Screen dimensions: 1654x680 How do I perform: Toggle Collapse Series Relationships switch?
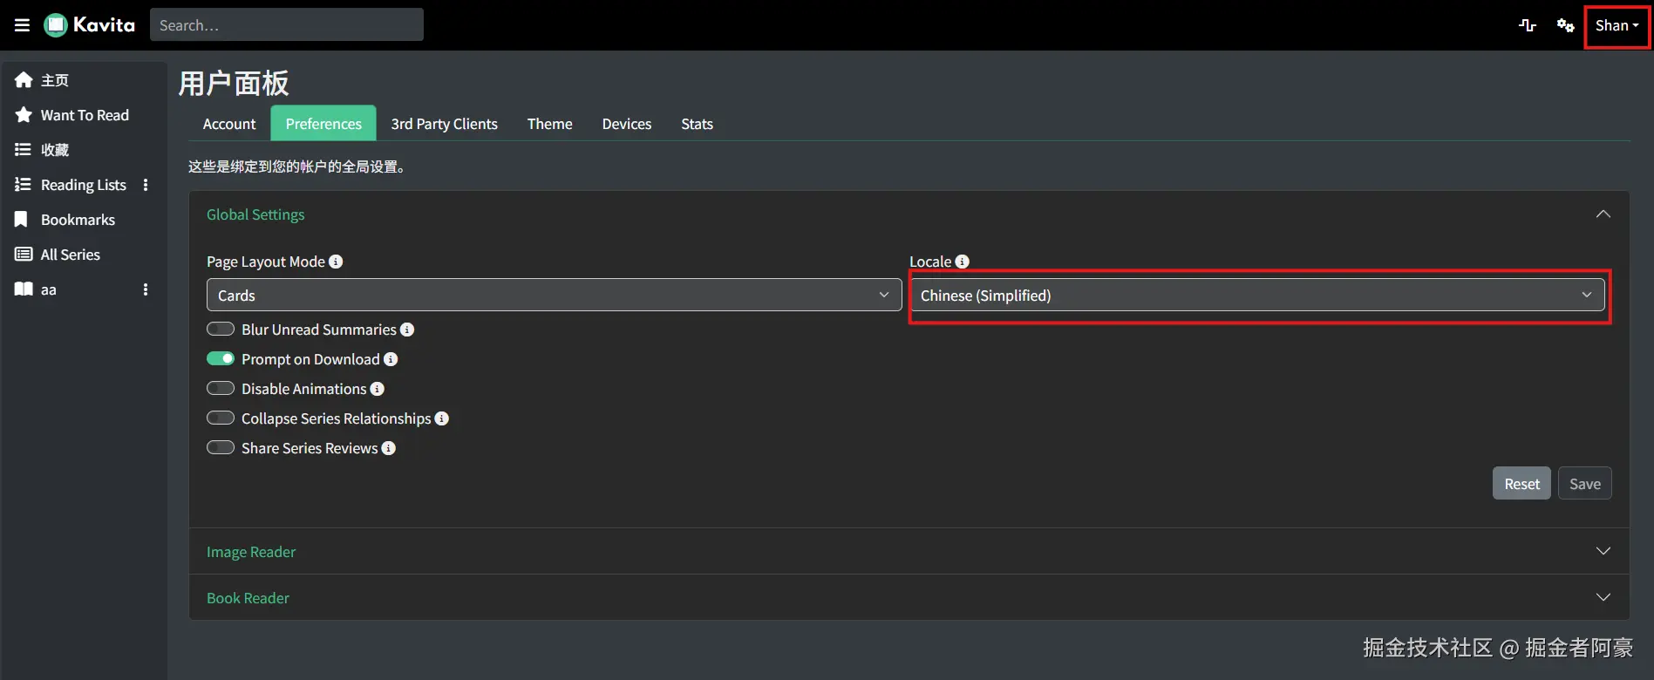221,418
